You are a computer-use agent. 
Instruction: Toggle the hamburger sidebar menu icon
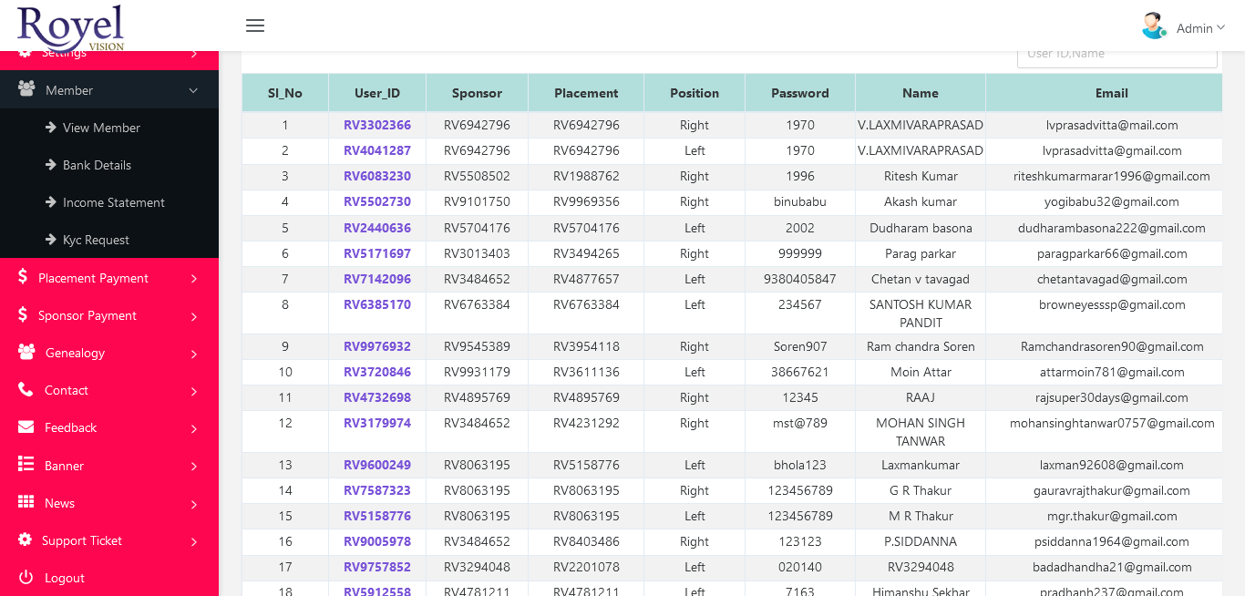pyautogui.click(x=255, y=26)
